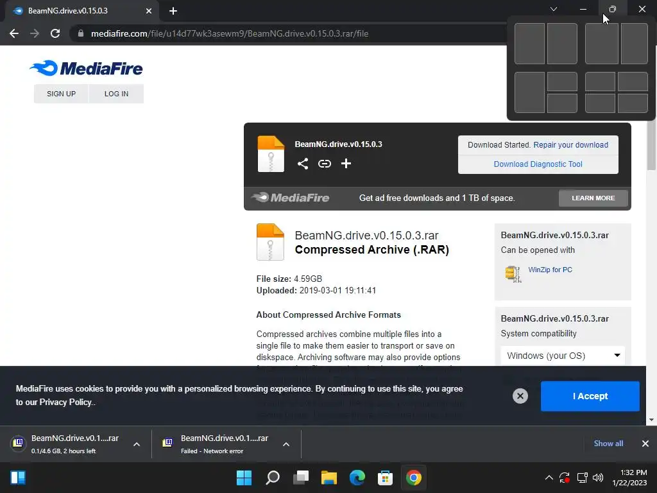Open the Windows Start menu
657x493 pixels.
tap(244, 478)
